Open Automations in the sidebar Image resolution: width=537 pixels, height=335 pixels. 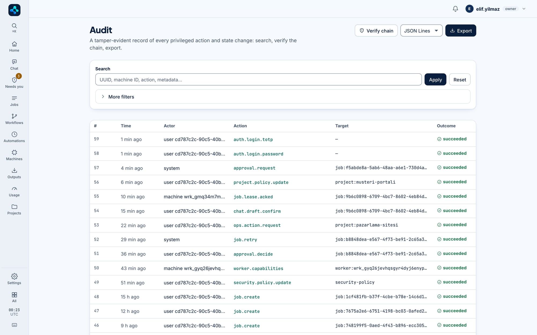pos(14,137)
